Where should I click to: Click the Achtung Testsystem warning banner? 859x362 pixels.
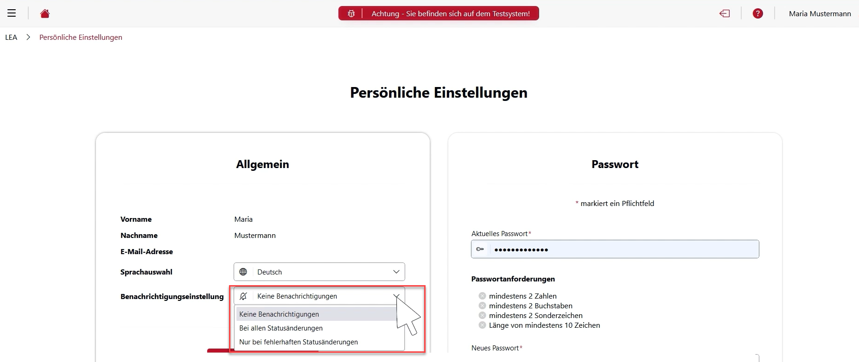[x=439, y=13]
